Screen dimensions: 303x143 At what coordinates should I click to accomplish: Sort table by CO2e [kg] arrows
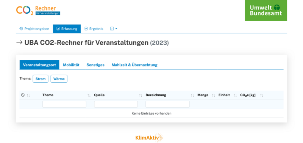pyautogui.click(x=262, y=95)
